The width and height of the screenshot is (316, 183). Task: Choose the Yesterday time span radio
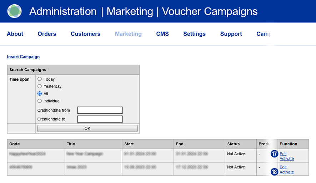(x=40, y=86)
